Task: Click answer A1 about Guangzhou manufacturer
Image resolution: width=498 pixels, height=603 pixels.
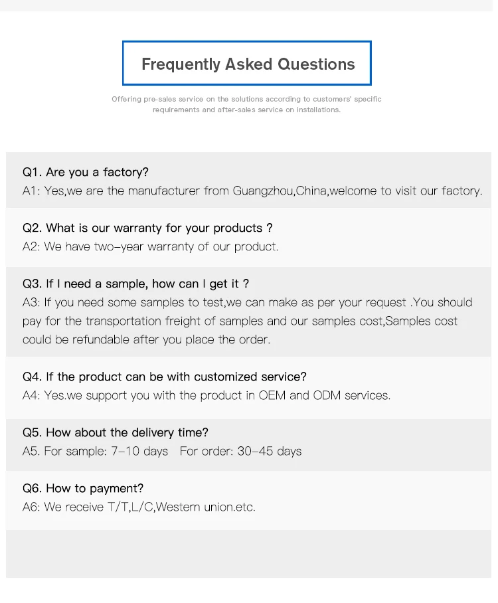Action: point(252,191)
